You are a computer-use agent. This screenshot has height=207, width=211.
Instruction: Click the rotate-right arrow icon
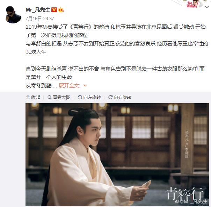point(110,97)
